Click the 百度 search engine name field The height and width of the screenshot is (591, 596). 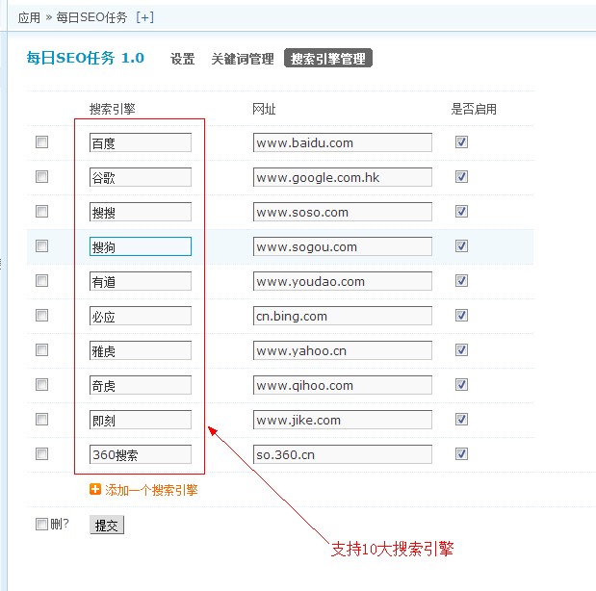[141, 142]
